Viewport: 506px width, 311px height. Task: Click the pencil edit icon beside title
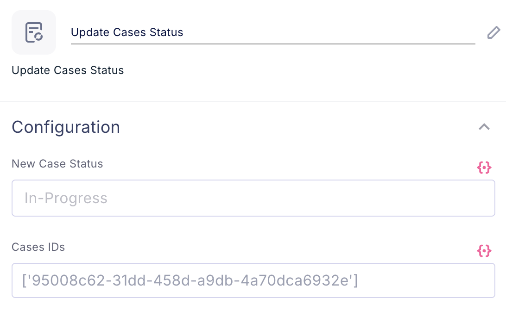pyautogui.click(x=493, y=33)
